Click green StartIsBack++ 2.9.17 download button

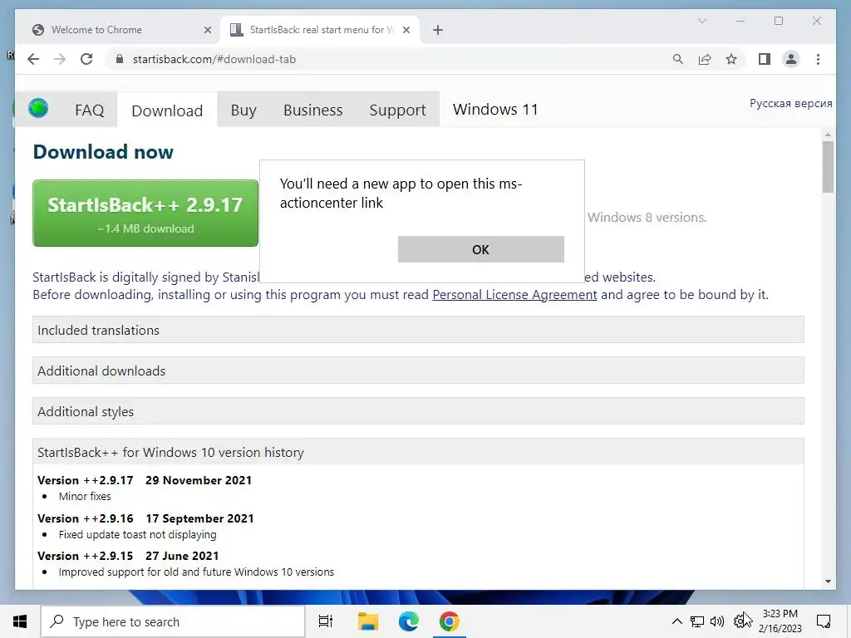(x=145, y=213)
